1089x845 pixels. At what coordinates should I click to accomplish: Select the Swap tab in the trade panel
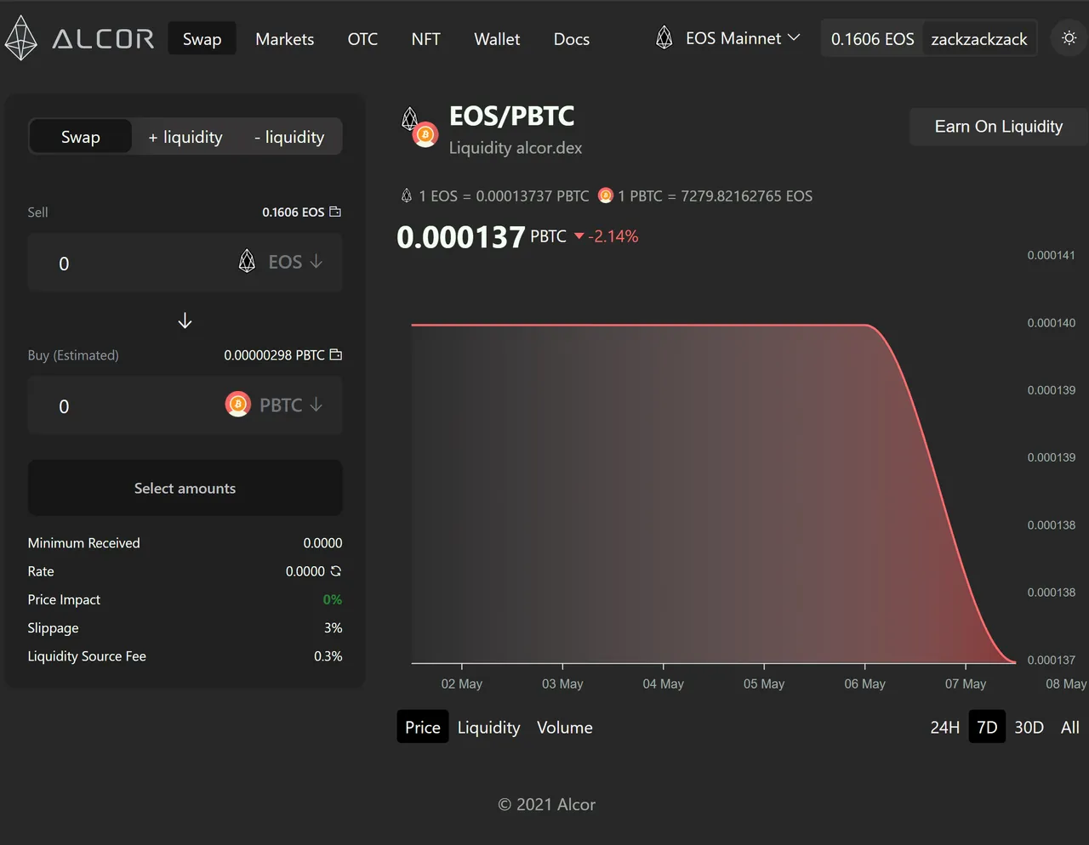coord(81,137)
